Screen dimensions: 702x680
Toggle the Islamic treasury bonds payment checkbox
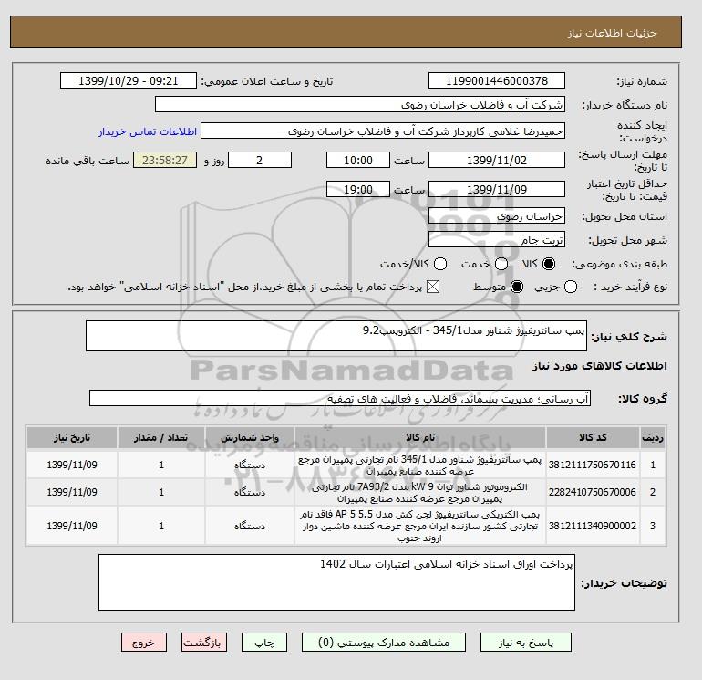433,287
